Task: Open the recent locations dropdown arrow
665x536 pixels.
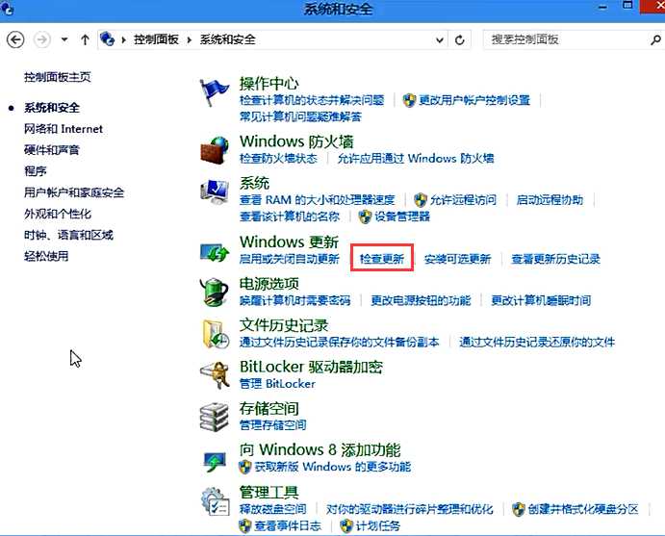Action: click(64, 39)
